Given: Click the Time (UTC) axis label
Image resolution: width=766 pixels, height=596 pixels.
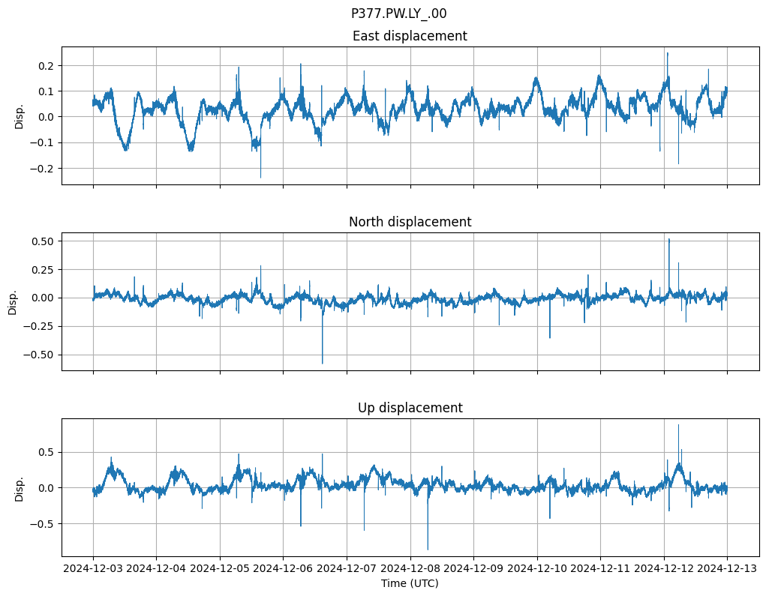Looking at the screenshot, I should point(410,583).
